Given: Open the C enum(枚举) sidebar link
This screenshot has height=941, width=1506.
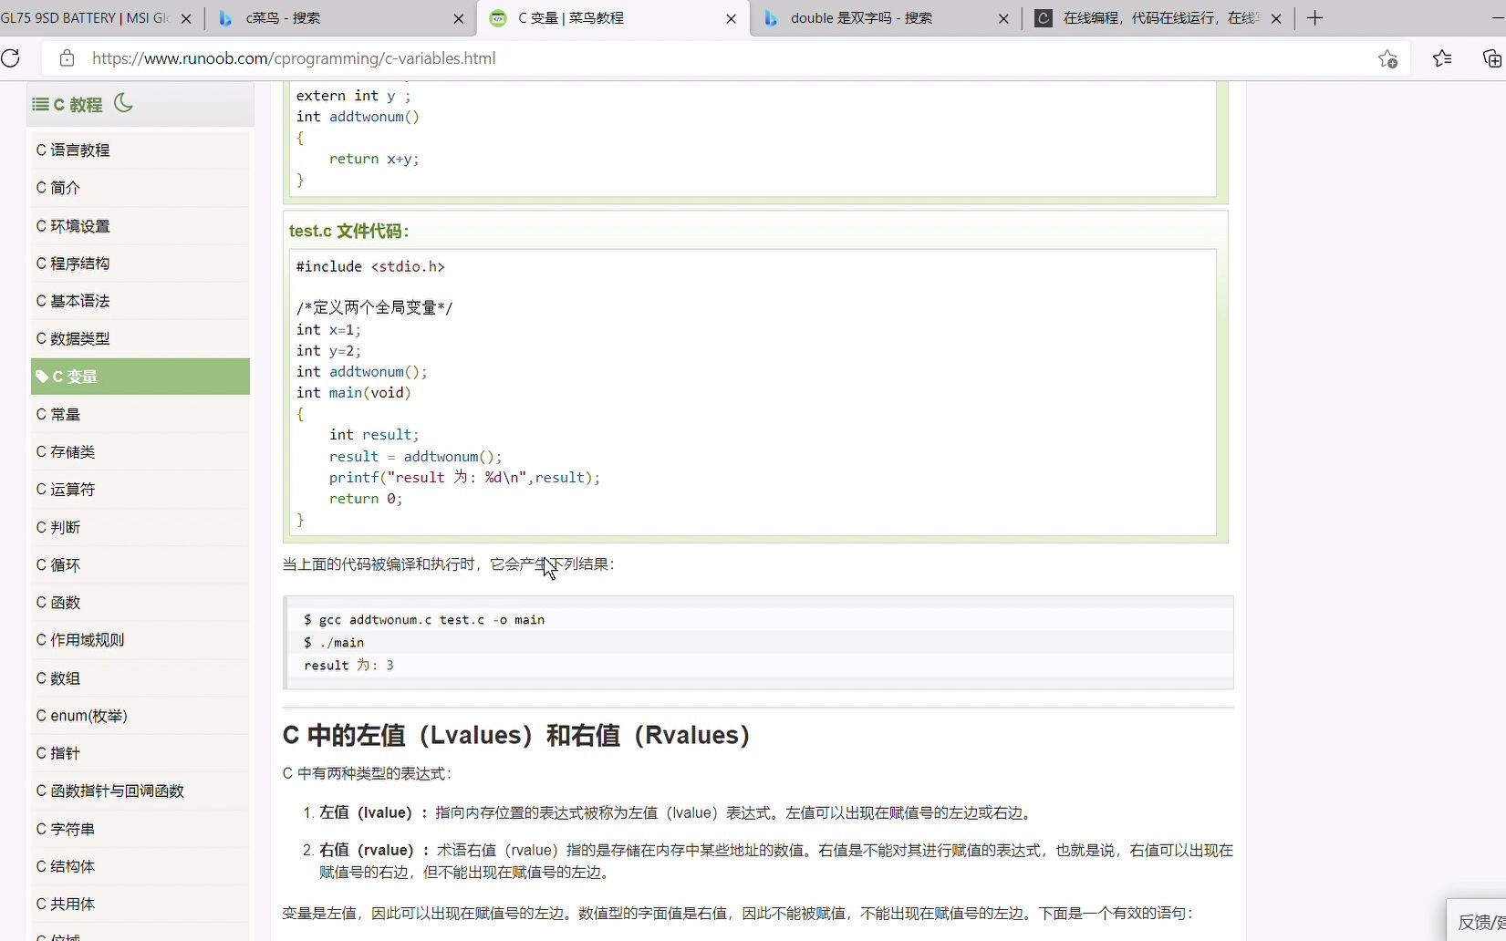Looking at the screenshot, I should coord(140,716).
